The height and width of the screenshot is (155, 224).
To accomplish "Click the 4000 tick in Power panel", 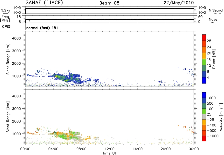I will (16, 38).
